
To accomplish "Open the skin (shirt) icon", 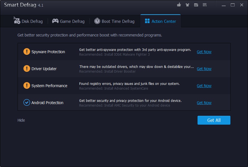I will coord(187,5).
